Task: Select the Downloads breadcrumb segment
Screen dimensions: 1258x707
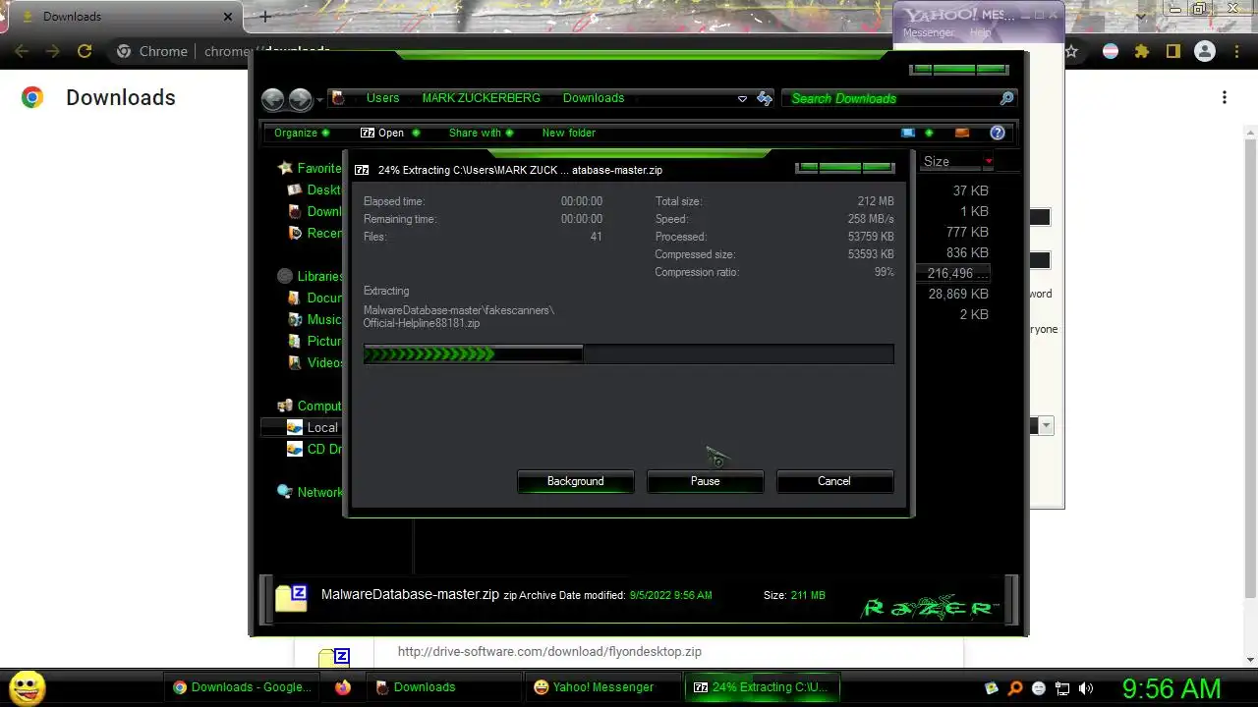Action: pyautogui.click(x=594, y=98)
